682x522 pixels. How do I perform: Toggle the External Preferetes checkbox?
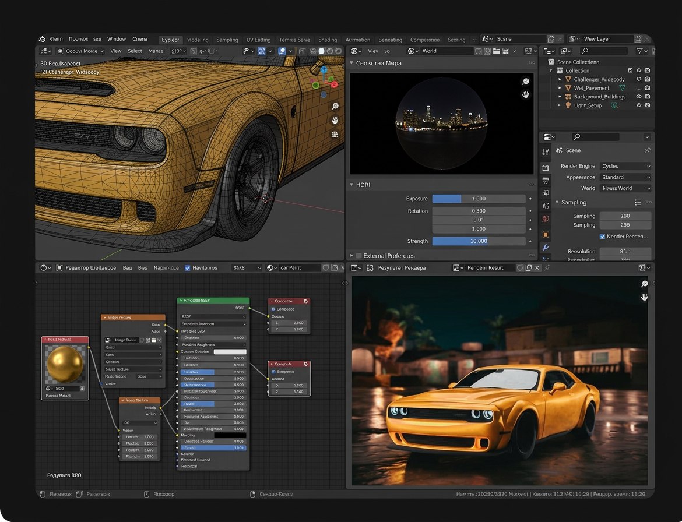[359, 256]
